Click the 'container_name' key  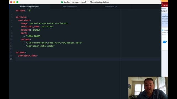click(x=30, y=27)
